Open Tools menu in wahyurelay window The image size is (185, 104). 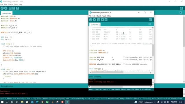click(16, 4)
